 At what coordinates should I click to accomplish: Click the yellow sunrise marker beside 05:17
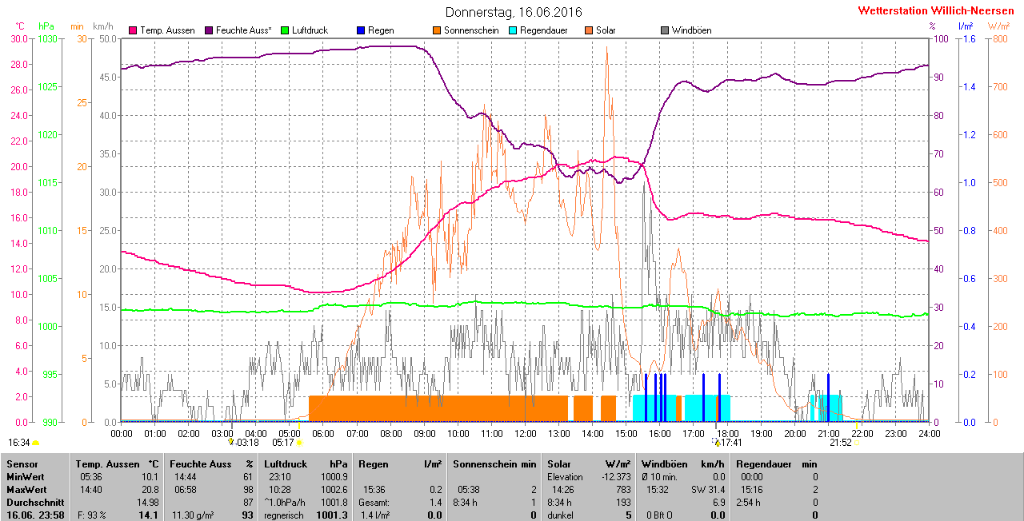(299, 443)
